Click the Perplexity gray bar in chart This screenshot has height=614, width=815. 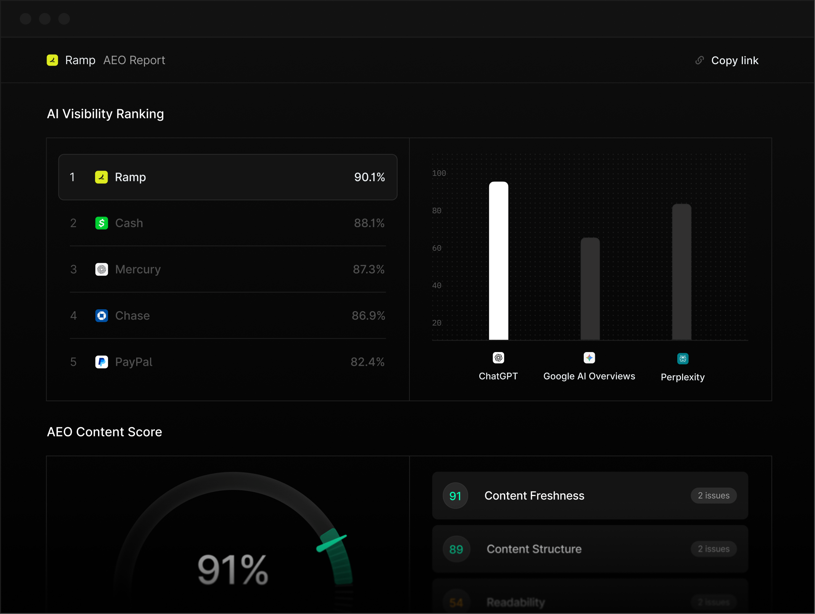[x=681, y=272]
